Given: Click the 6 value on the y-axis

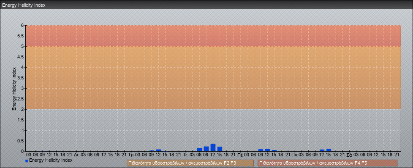Looking at the screenshot, I should pyautogui.click(x=23, y=26).
